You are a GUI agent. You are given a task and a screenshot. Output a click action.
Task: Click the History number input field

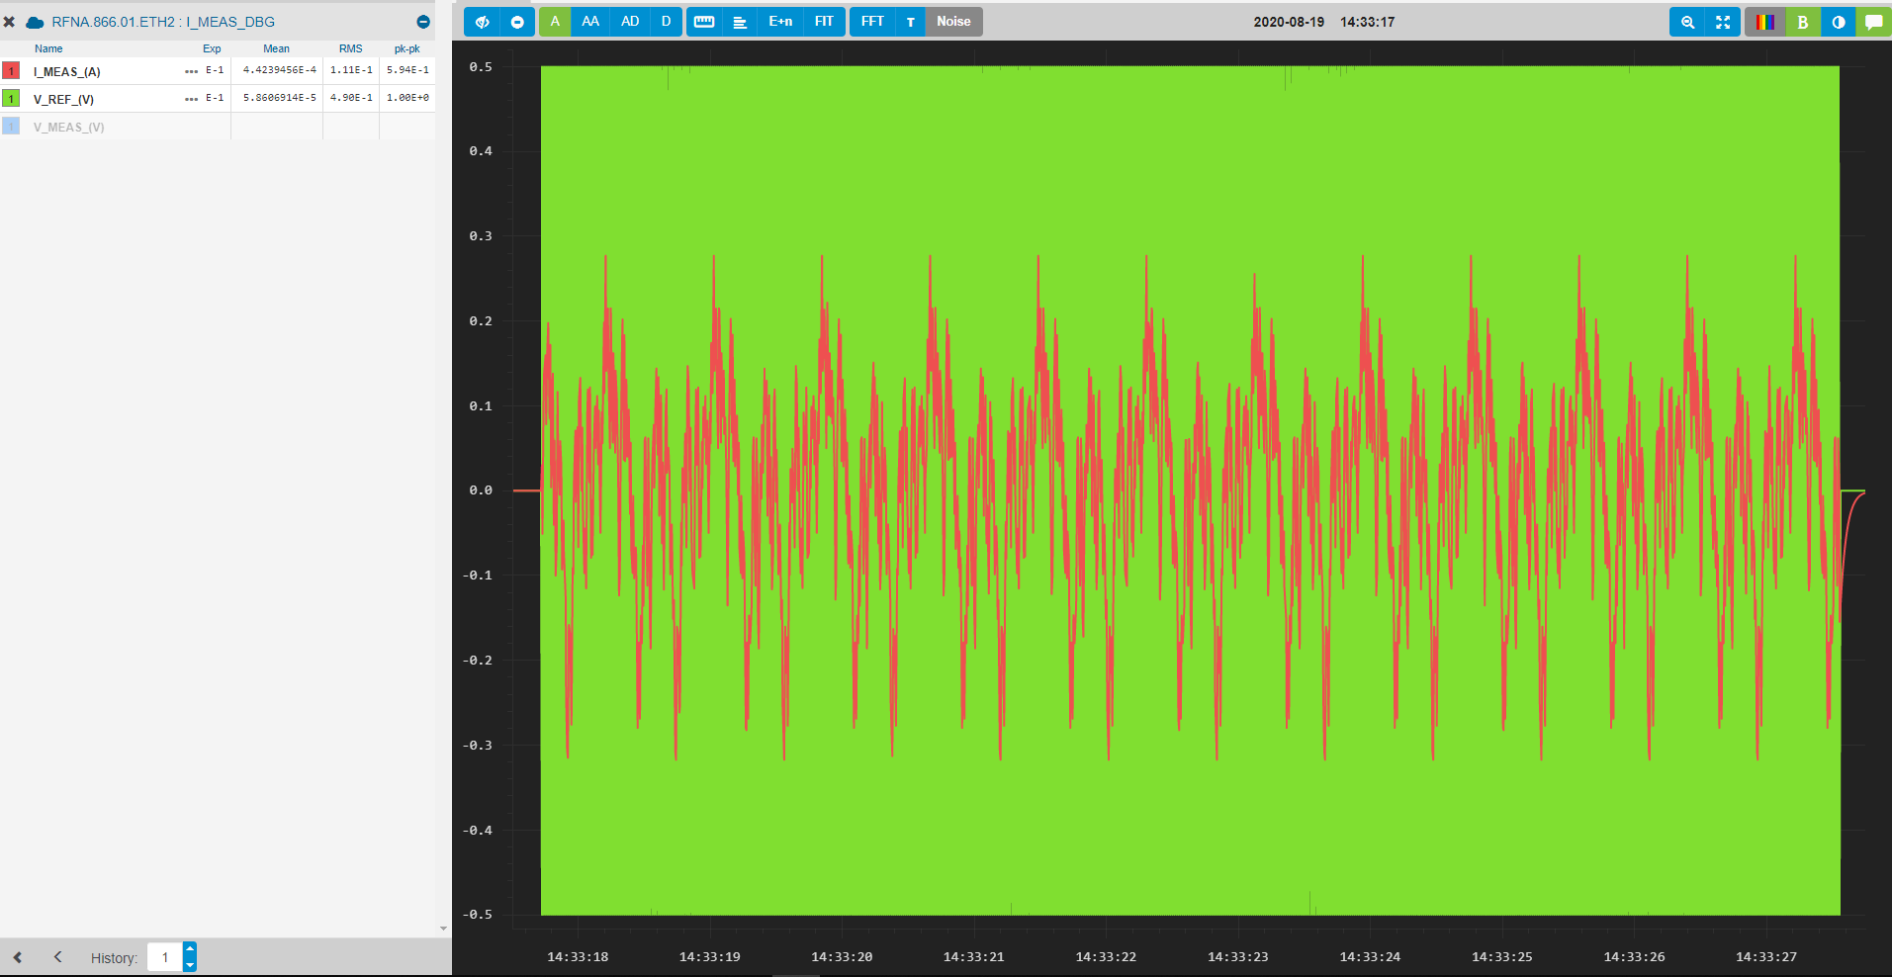point(165,957)
